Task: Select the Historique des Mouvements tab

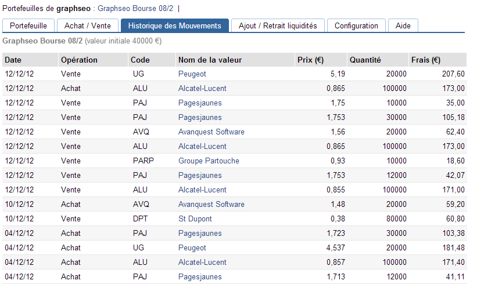Action: click(x=174, y=26)
